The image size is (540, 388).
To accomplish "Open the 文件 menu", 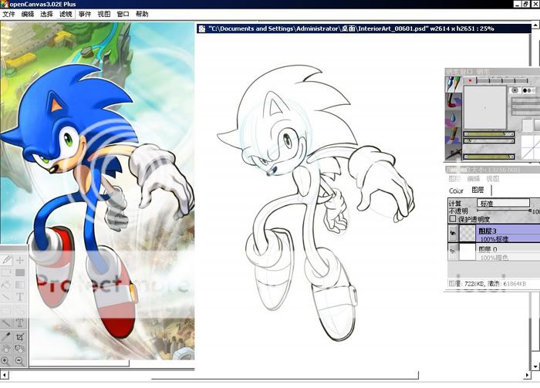I will coord(8,14).
